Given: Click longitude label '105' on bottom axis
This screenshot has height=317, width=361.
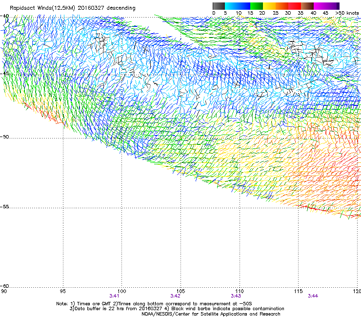Looking at the screenshot, I should tap(180, 291).
